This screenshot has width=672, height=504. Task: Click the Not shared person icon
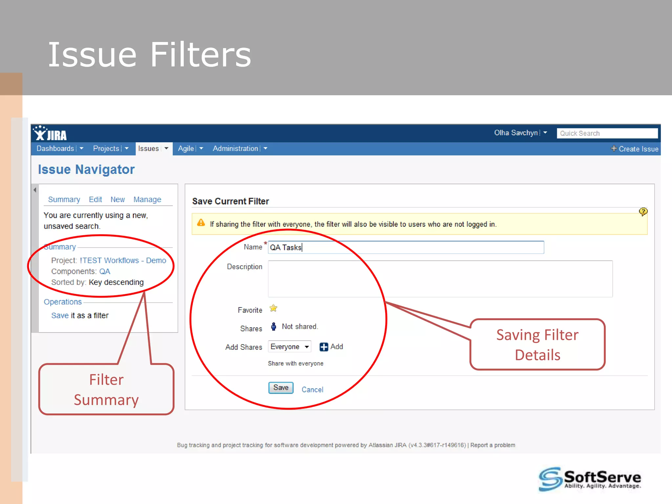[273, 326]
